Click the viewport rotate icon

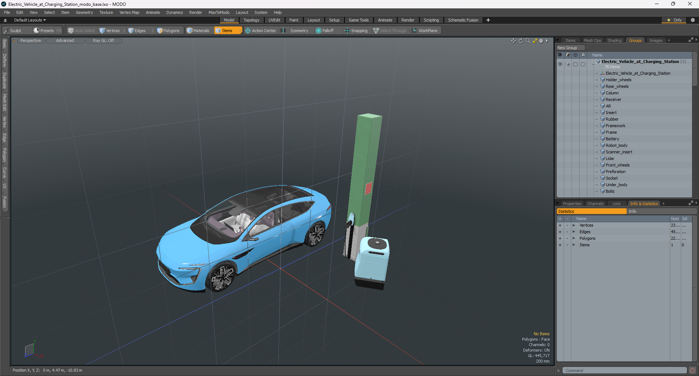pos(521,41)
